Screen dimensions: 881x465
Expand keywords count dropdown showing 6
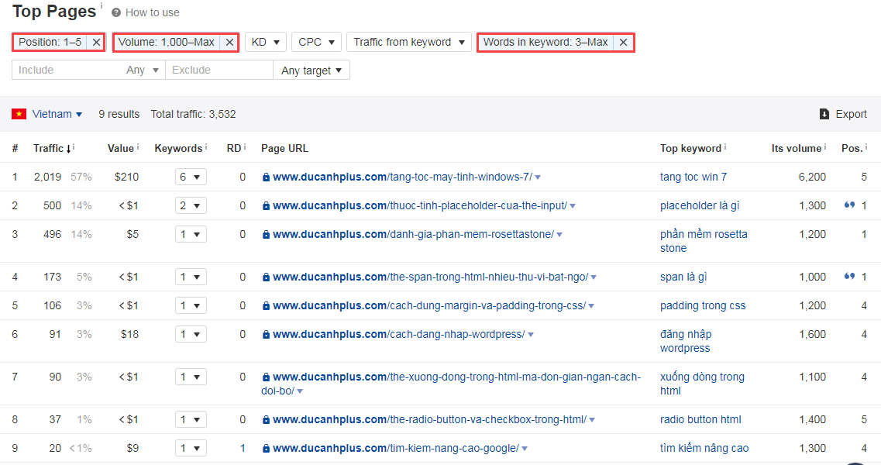(x=190, y=177)
